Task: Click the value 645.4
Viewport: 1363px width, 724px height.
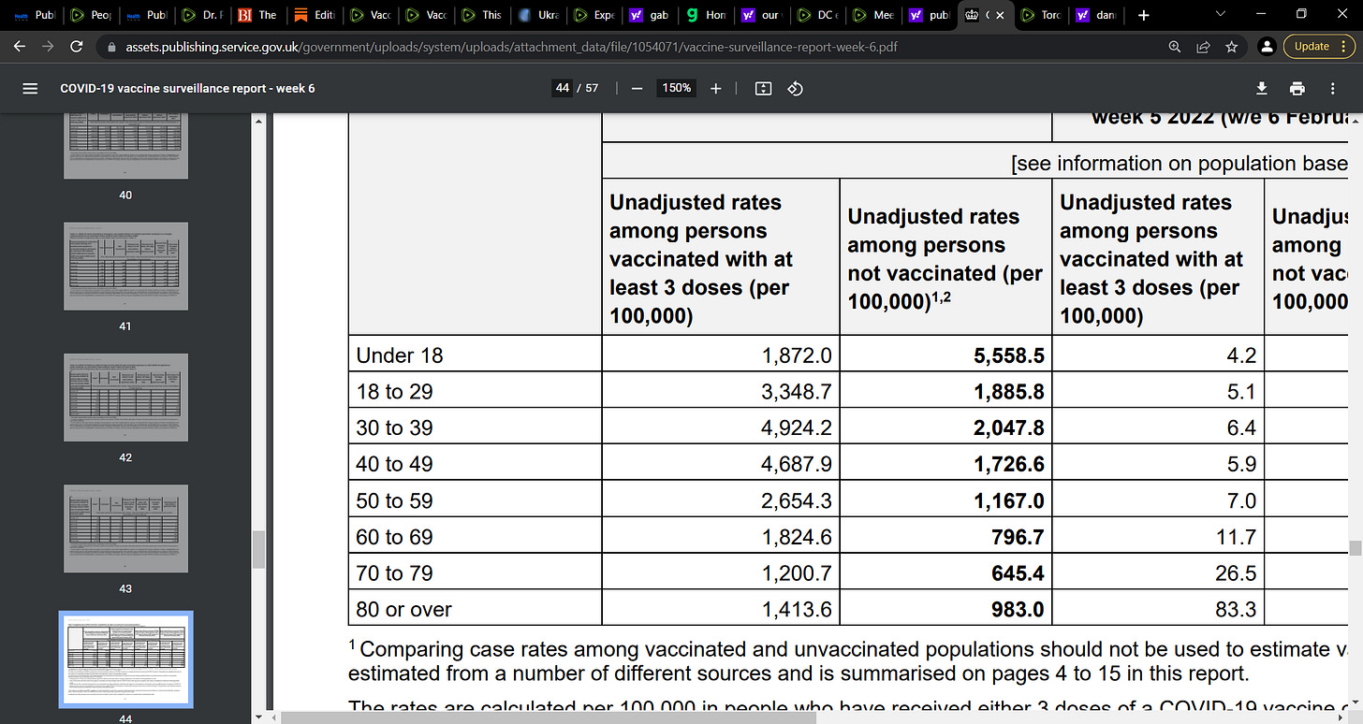Action: click(x=1018, y=573)
